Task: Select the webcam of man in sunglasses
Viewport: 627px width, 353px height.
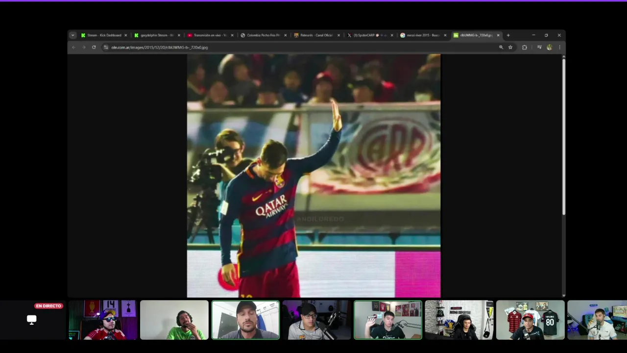Action: [x=102, y=320]
